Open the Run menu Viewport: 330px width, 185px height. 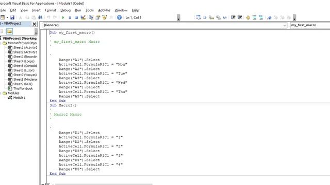(78, 10)
